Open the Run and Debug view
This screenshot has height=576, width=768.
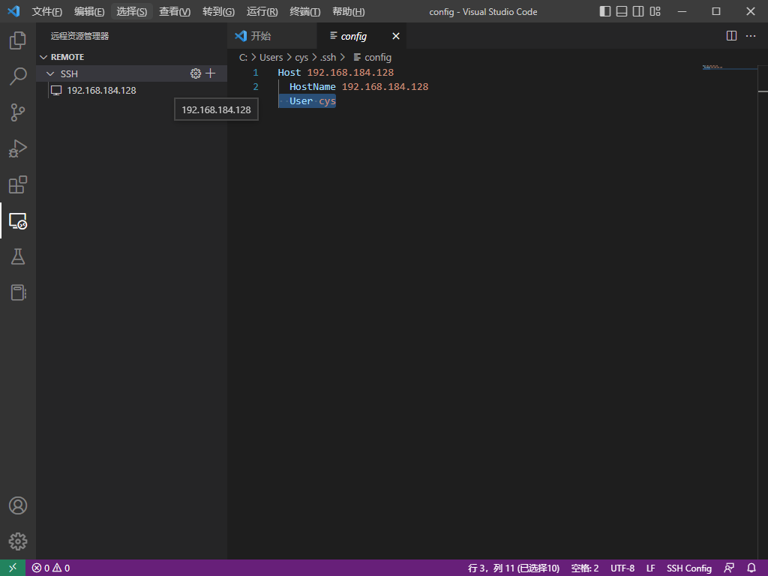[x=18, y=148]
